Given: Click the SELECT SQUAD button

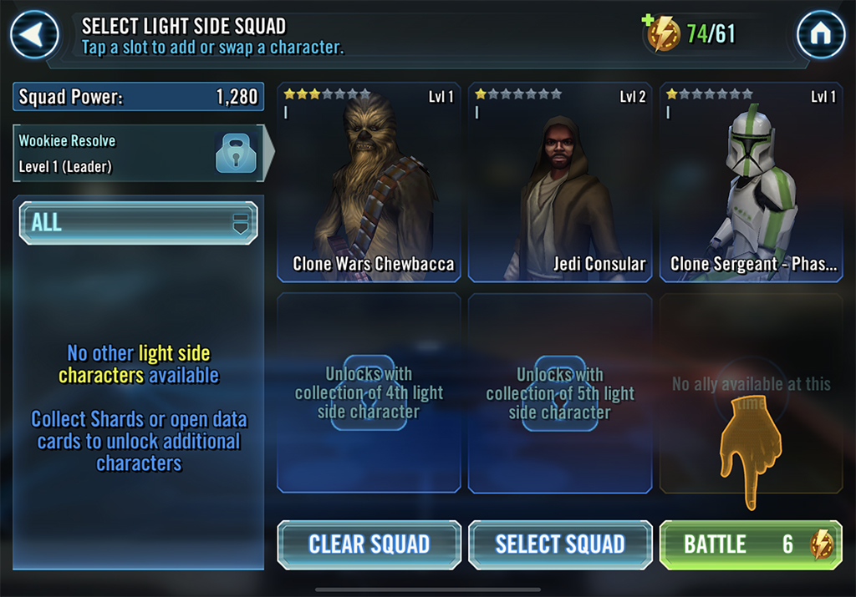Looking at the screenshot, I should (560, 544).
